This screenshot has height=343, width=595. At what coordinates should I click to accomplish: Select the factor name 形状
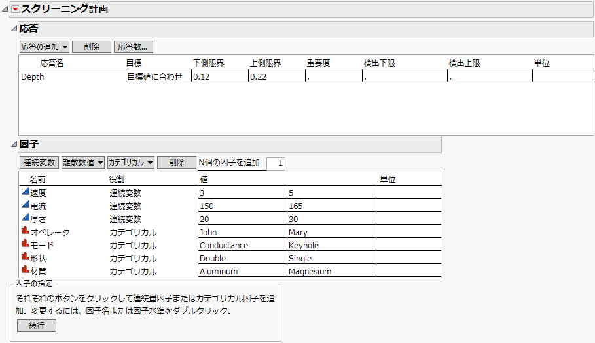[39, 258]
